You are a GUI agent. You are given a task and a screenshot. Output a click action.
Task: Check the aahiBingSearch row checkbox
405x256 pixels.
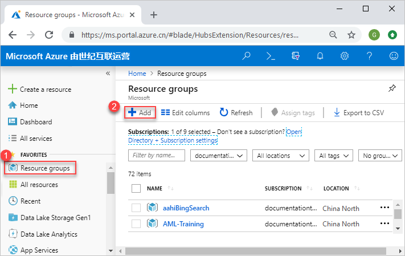[136, 208]
